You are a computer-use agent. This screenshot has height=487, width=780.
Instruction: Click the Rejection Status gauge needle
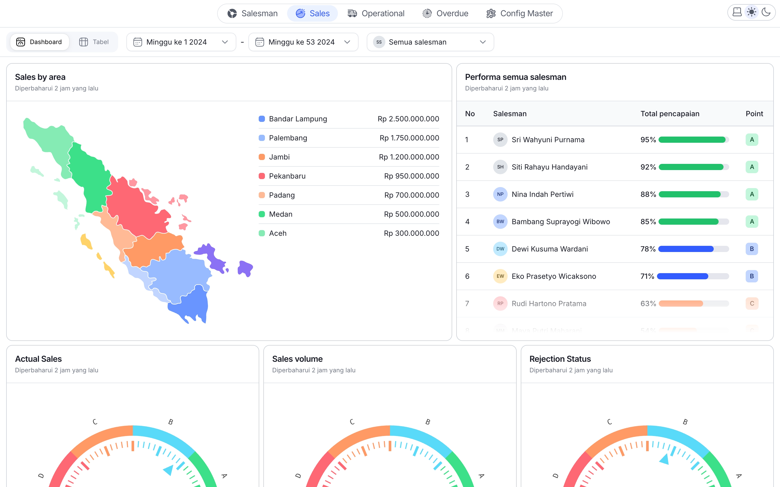665,459
